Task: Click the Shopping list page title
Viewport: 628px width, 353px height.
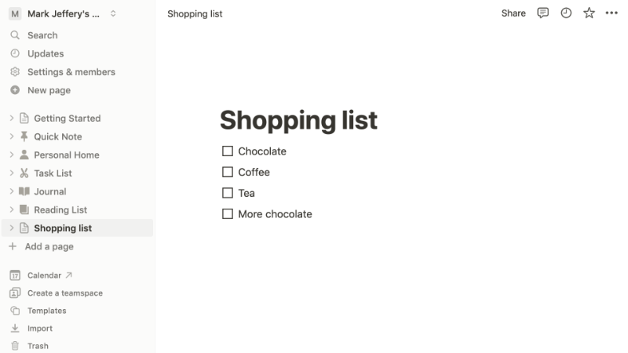Action: click(298, 120)
